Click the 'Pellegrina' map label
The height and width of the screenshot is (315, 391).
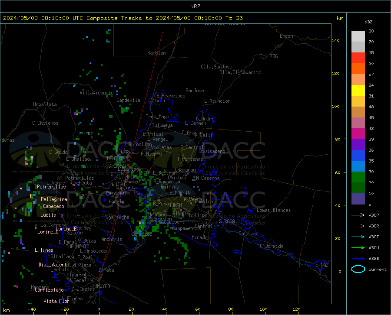click(54, 199)
